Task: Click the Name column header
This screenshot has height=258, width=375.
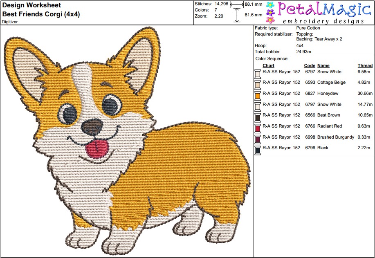Action: pyautogui.click(x=323, y=65)
